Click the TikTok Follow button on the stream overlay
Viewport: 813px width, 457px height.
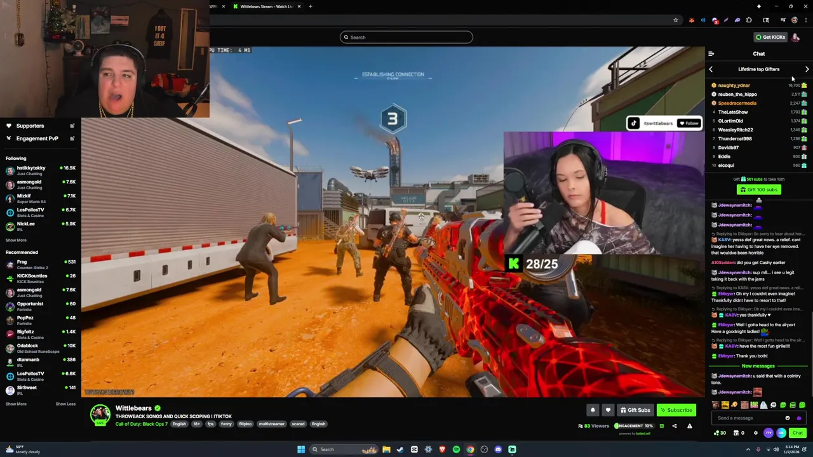(689, 123)
